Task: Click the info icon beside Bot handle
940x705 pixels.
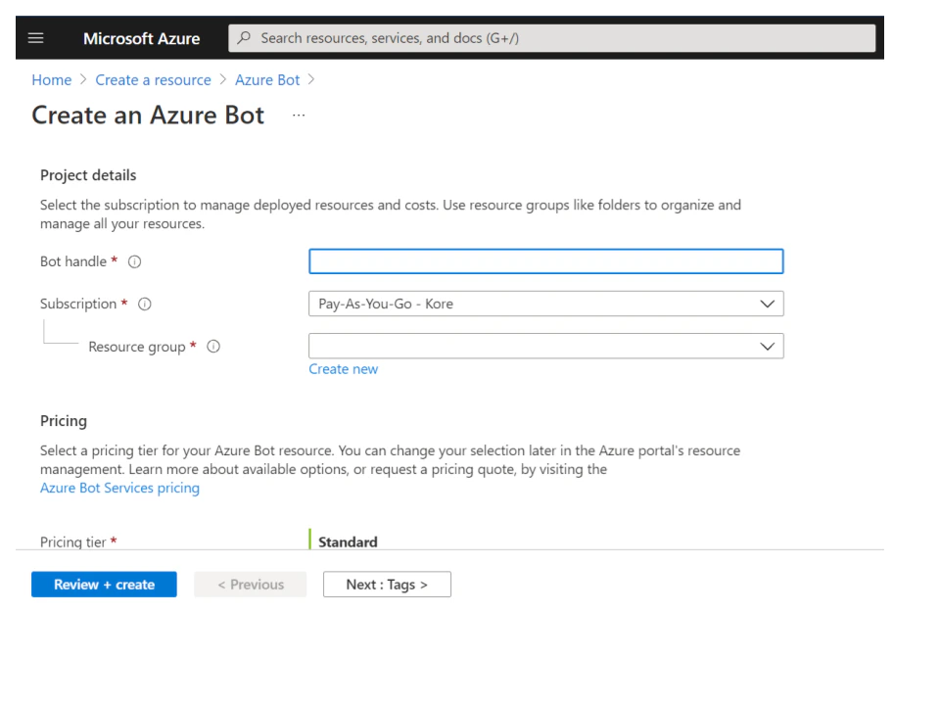Action: point(134,261)
